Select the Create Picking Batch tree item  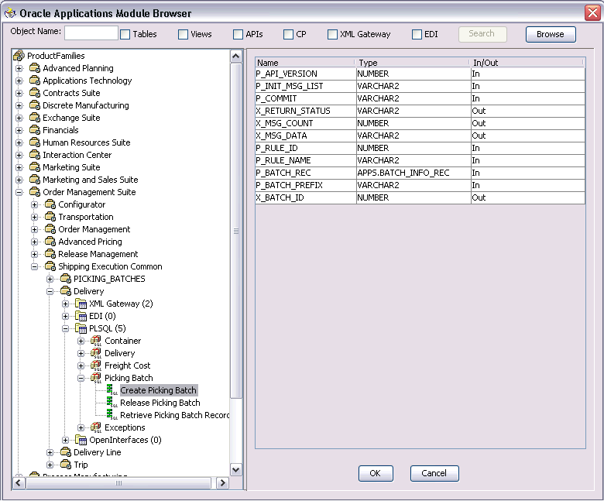[x=158, y=390]
